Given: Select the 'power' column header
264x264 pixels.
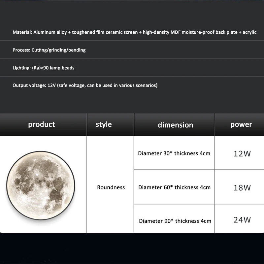Looking at the screenshot, I should (241, 125).
